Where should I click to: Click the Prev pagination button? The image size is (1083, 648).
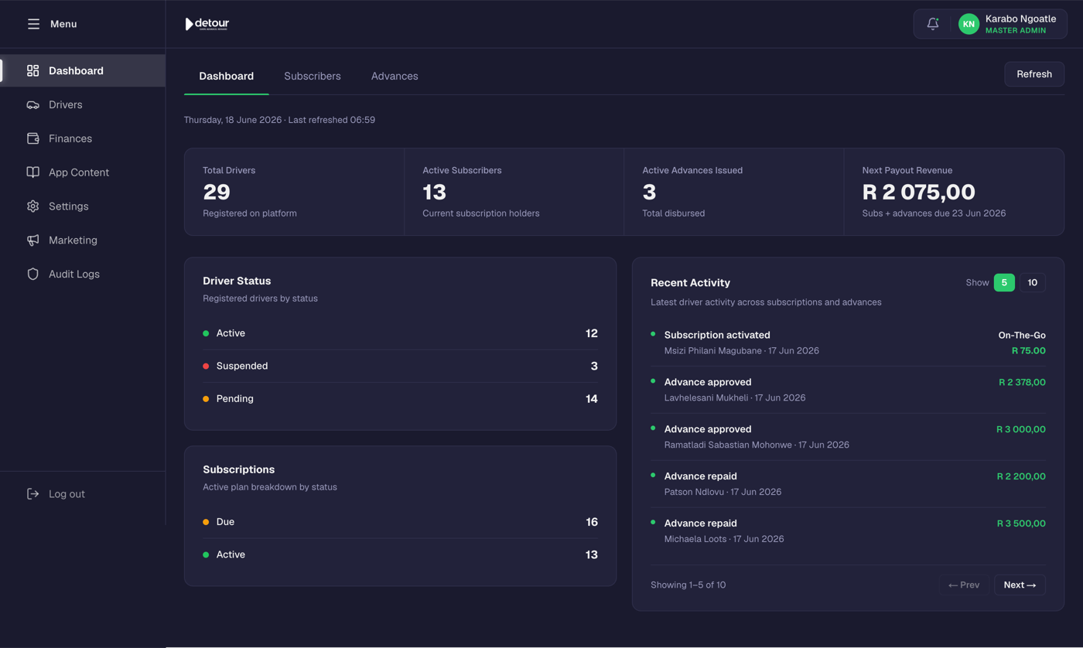964,585
